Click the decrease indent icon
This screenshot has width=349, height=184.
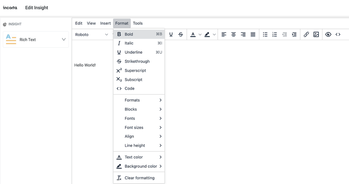coord(284,34)
